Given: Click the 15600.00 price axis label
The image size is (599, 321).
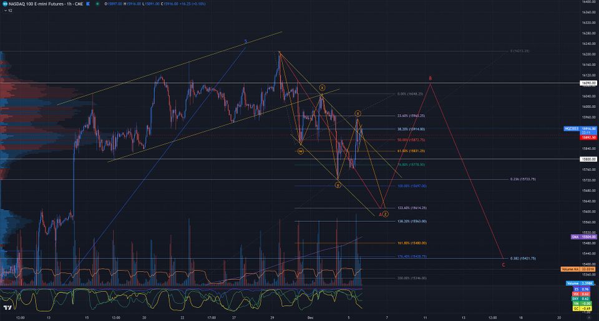Looking at the screenshot, I should coord(588,211).
